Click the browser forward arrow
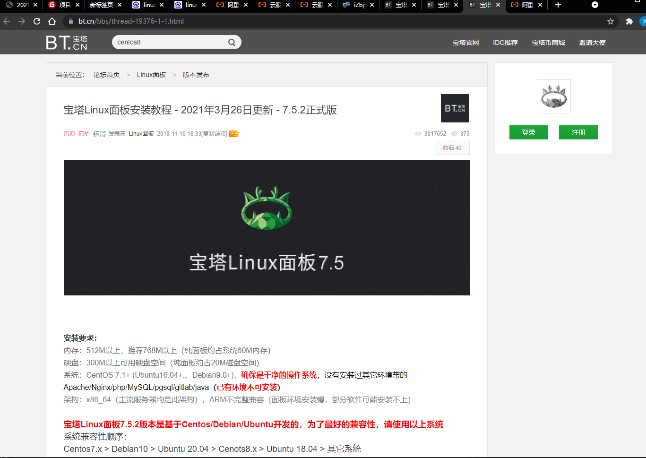This screenshot has height=458, width=646. tap(22, 21)
